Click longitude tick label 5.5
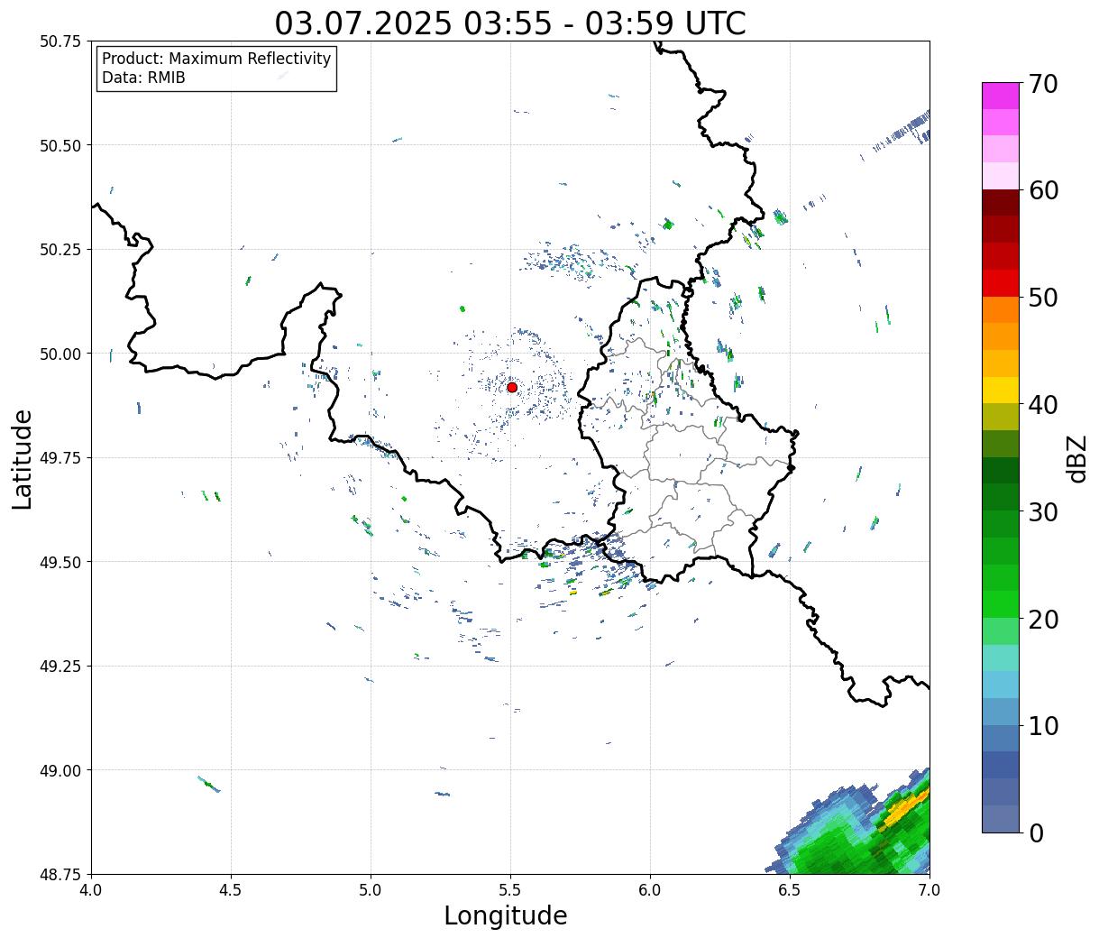Image resolution: width=1099 pixels, height=938 pixels. [x=510, y=889]
